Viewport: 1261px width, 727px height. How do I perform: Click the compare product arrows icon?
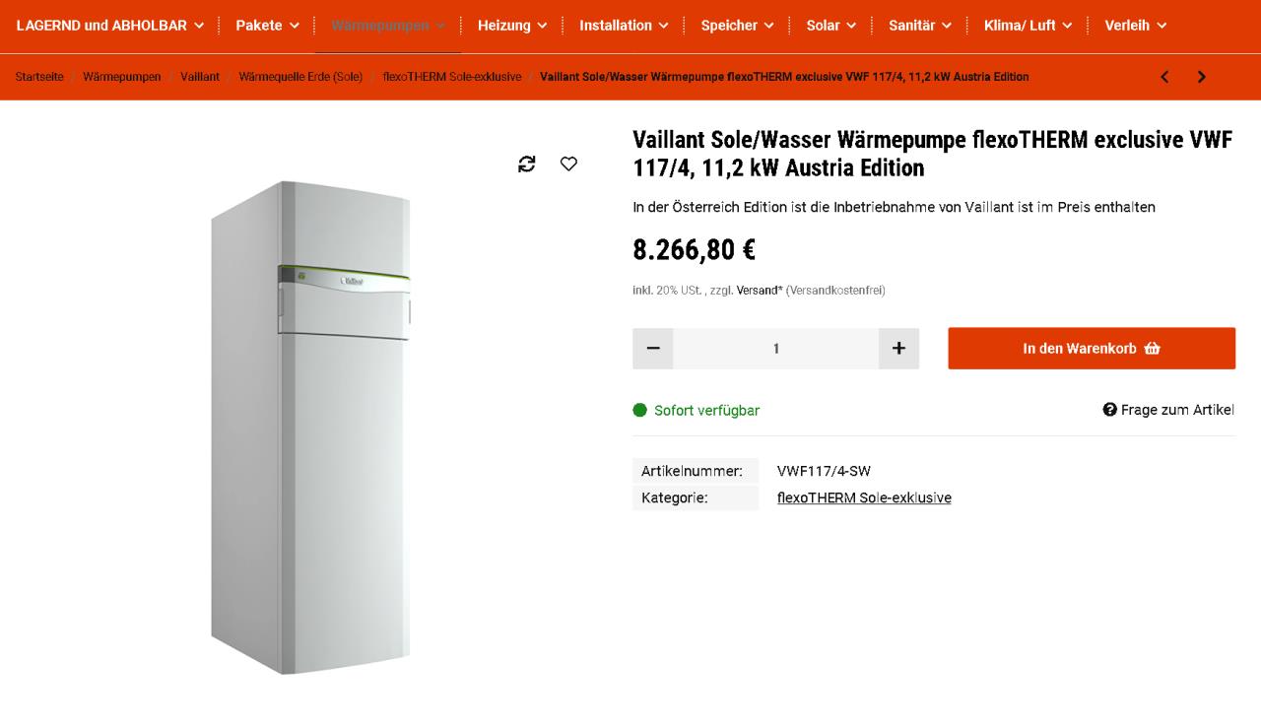(527, 164)
